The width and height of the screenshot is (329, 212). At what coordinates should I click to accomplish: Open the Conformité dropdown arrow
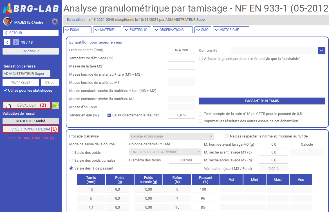click(321, 51)
